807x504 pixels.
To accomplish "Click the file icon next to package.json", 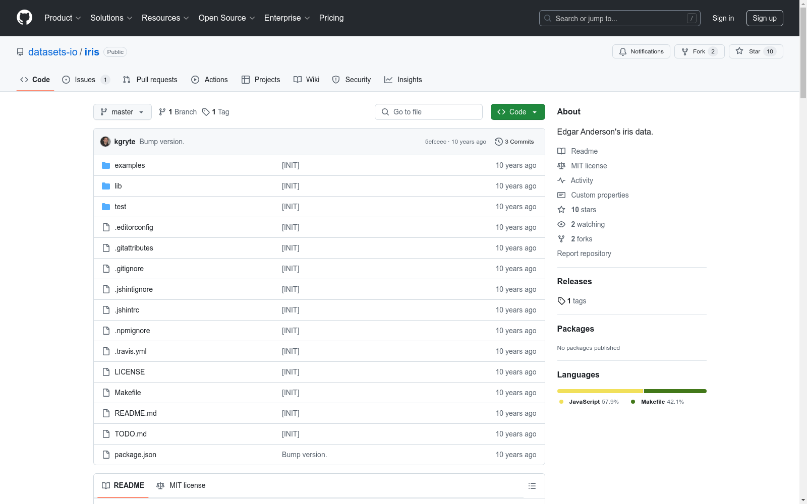I will [106, 455].
